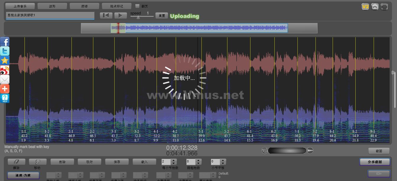Switch to the 波形 waveform view

[x=52, y=6]
